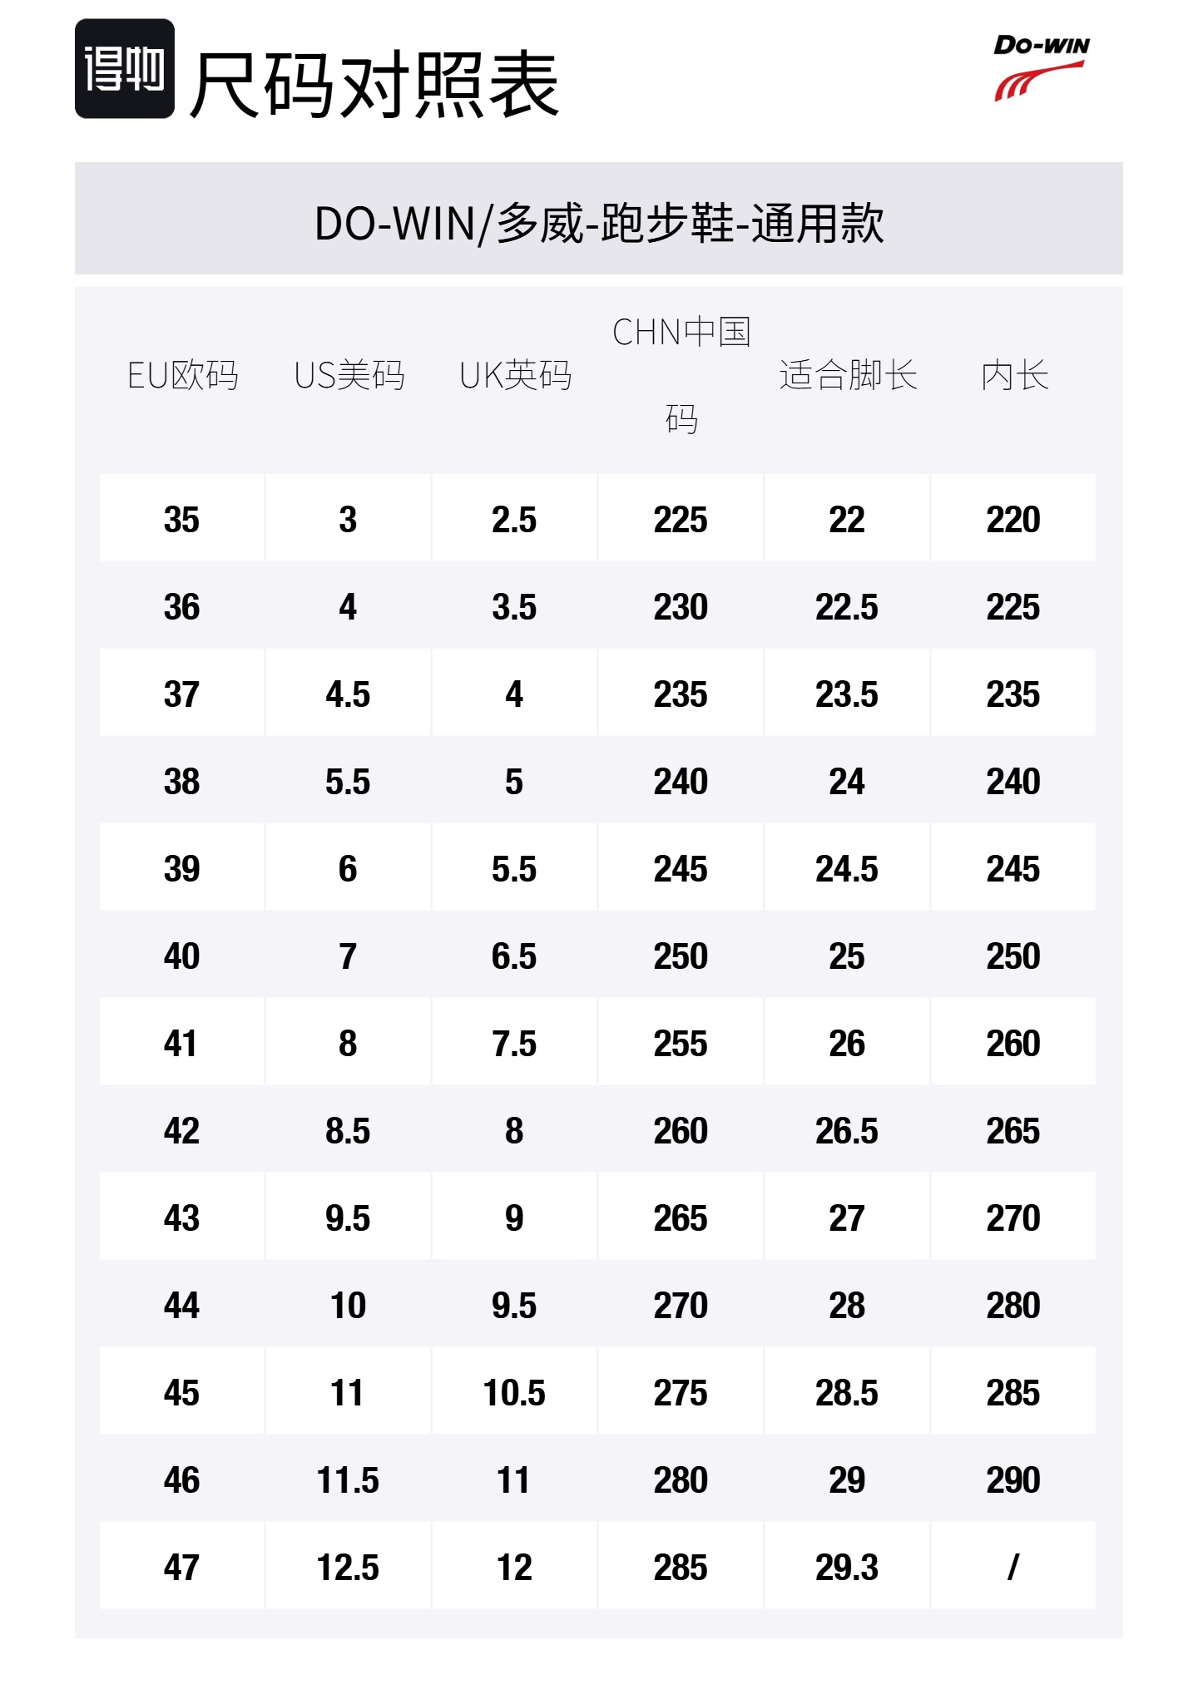Image resolution: width=1198 pixels, height=1704 pixels.
Task: Click the US美码 column header
Action: pyautogui.click(x=349, y=375)
